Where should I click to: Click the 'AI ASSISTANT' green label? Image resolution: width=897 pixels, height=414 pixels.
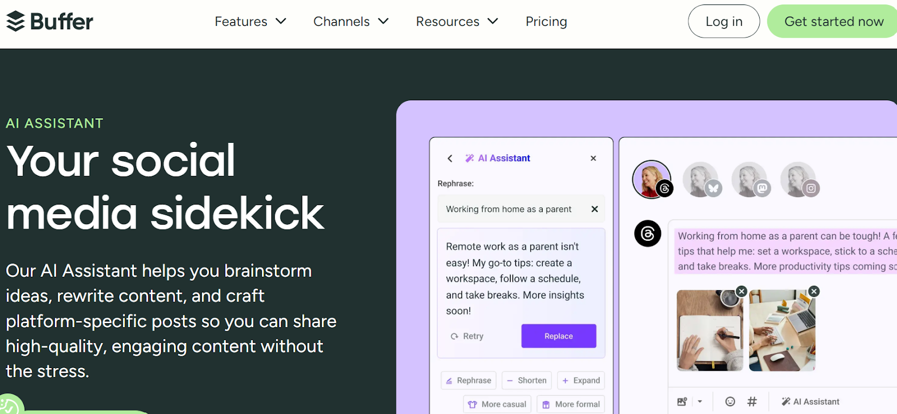[54, 123]
